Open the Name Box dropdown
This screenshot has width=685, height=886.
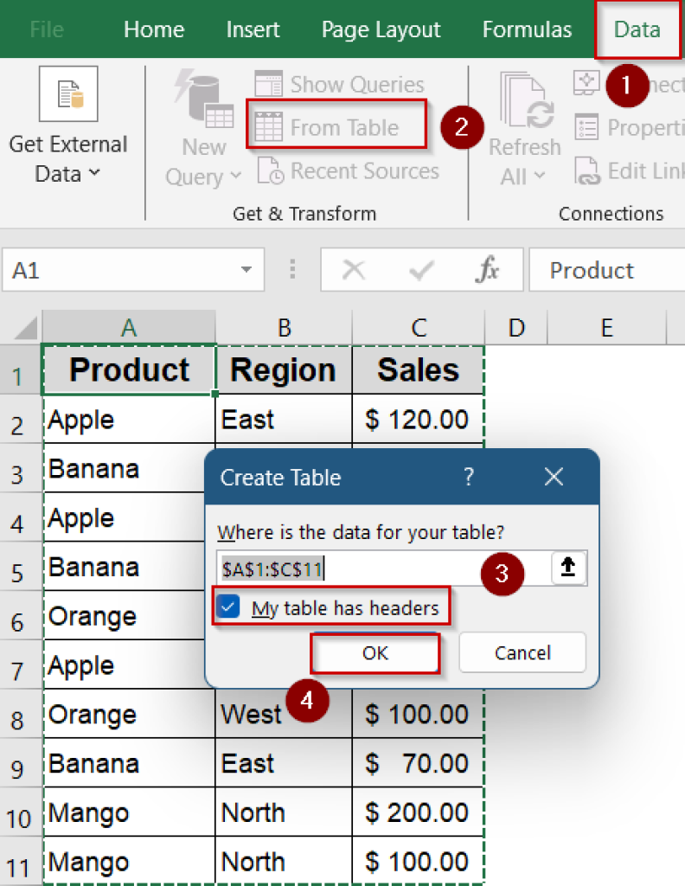[245, 270]
